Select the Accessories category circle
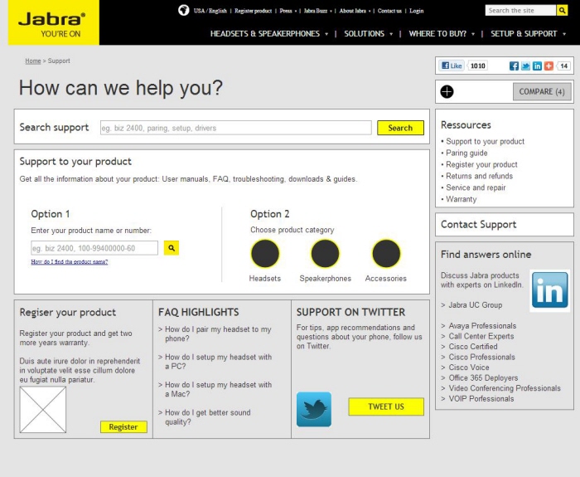 (386, 254)
